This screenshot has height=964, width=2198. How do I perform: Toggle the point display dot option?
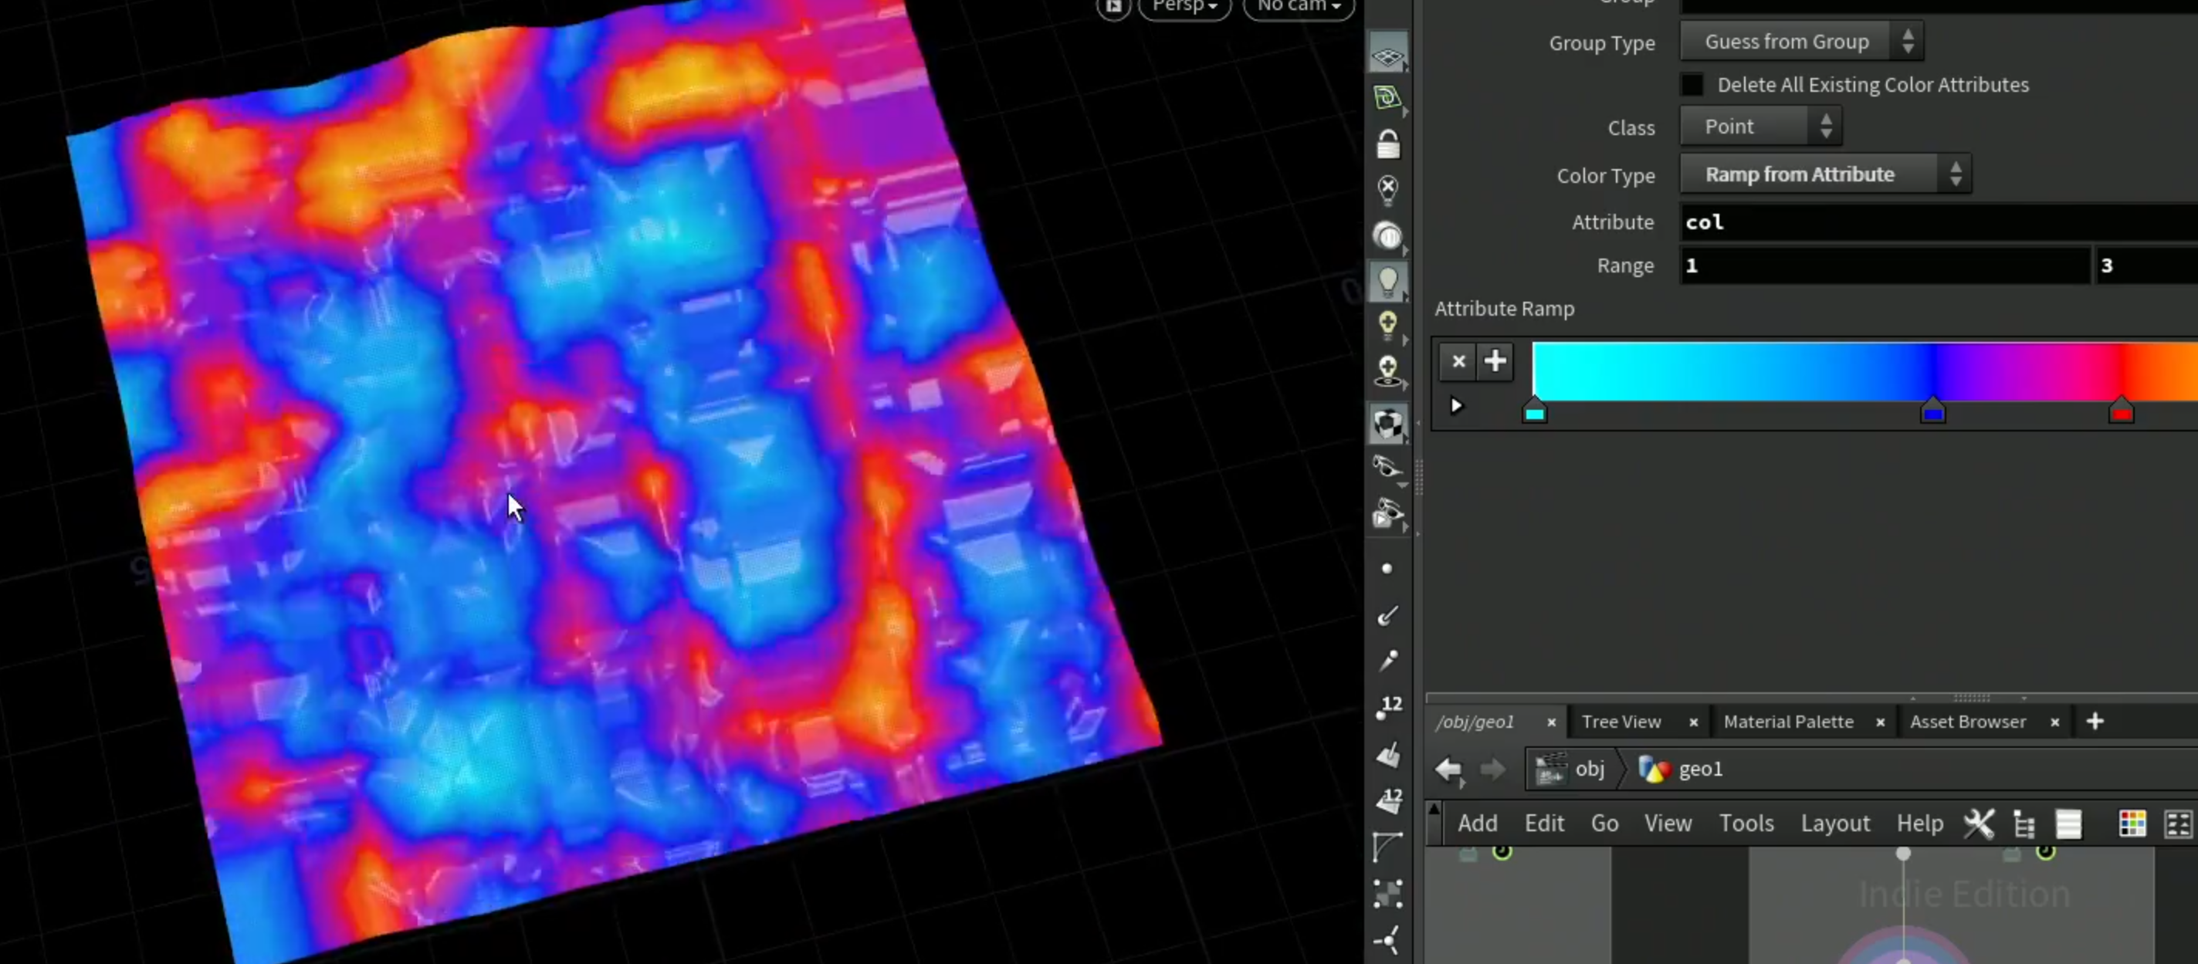[1387, 568]
